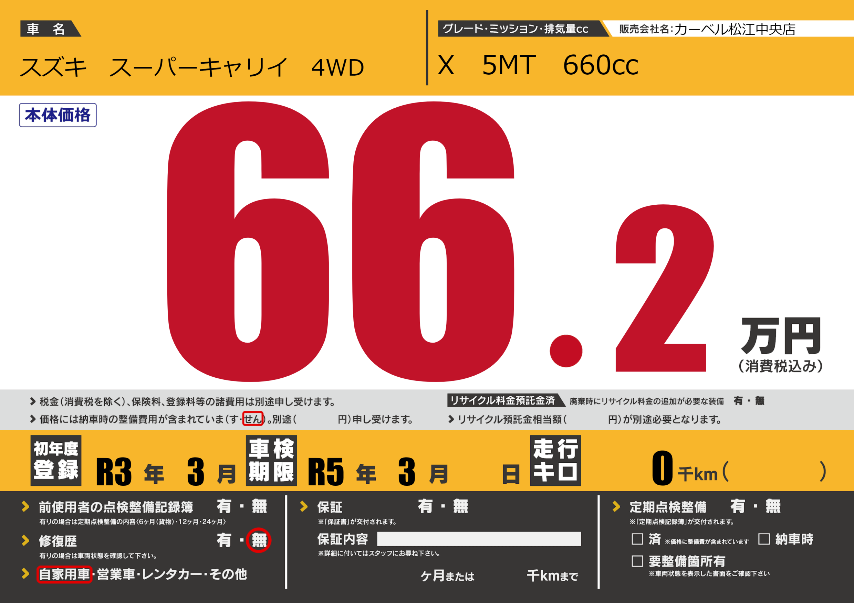Choose 有 in the 保証 row

425,506
